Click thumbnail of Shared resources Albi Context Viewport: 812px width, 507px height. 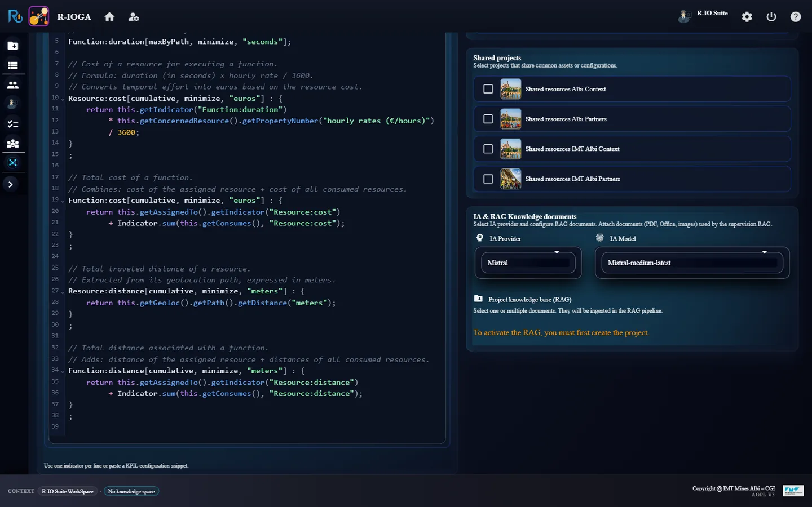[511, 89]
